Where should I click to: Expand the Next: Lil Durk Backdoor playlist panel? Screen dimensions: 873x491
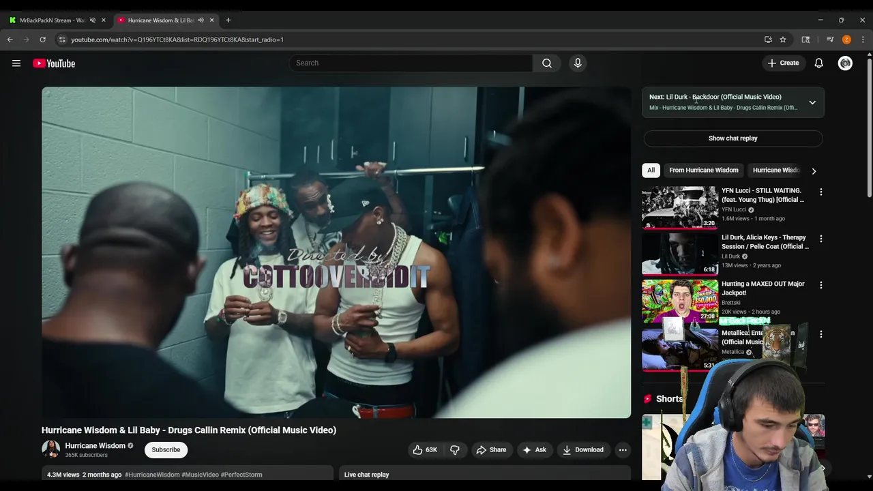point(812,102)
